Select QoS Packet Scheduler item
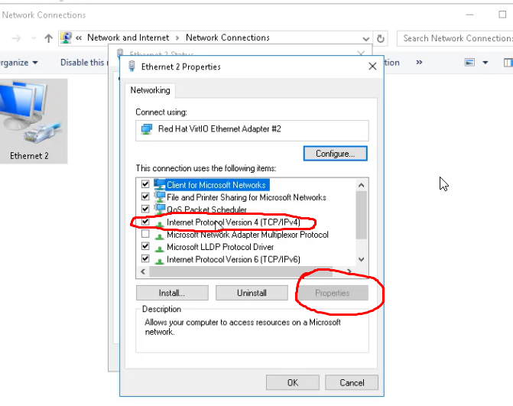Viewport: 513px width, 406px height. pos(206,209)
